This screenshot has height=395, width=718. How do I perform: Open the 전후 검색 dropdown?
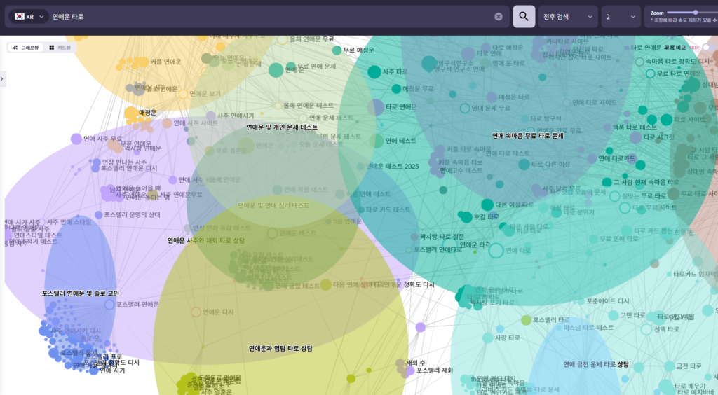pos(568,16)
